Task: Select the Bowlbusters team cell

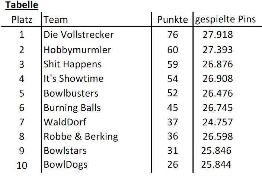Action: point(71,93)
